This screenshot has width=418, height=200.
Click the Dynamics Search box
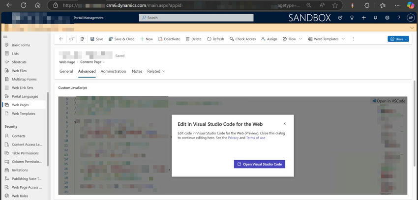pos(196,18)
